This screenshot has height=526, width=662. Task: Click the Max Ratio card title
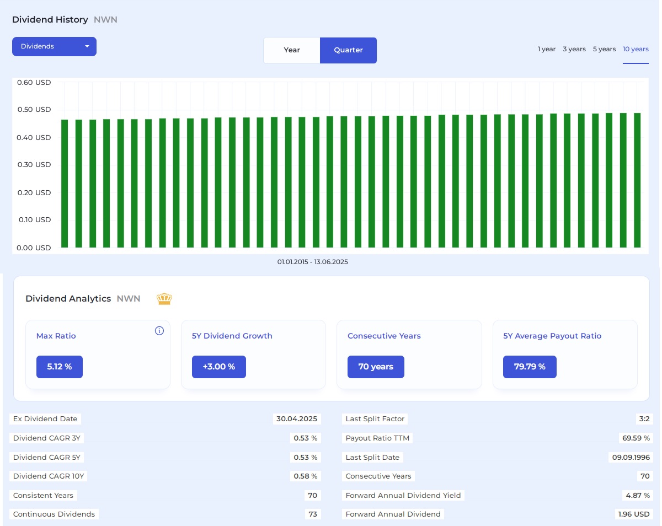click(x=56, y=336)
